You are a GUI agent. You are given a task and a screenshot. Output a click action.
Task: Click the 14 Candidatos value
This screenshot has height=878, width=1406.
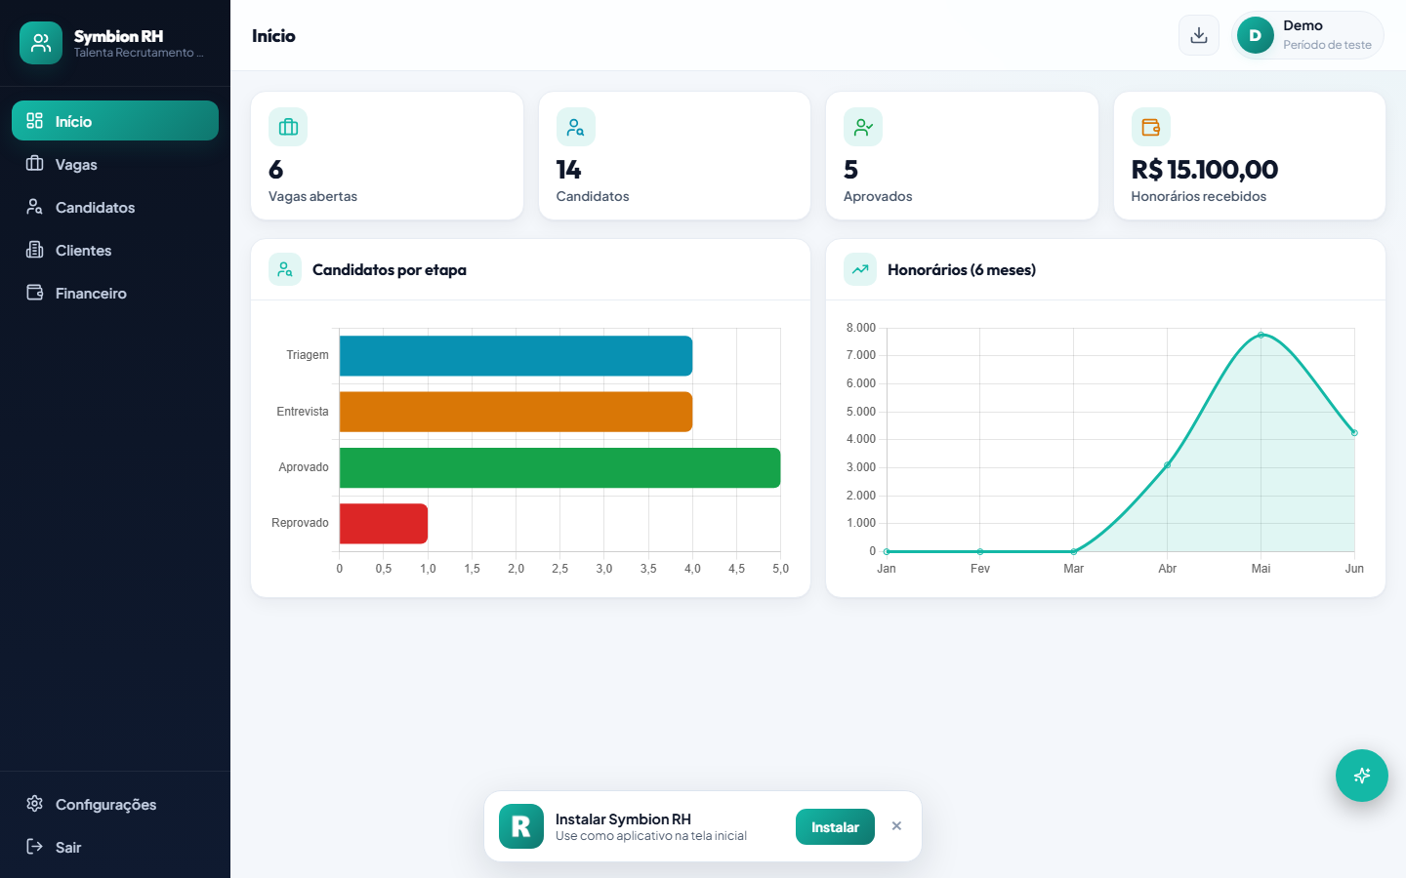tap(568, 170)
